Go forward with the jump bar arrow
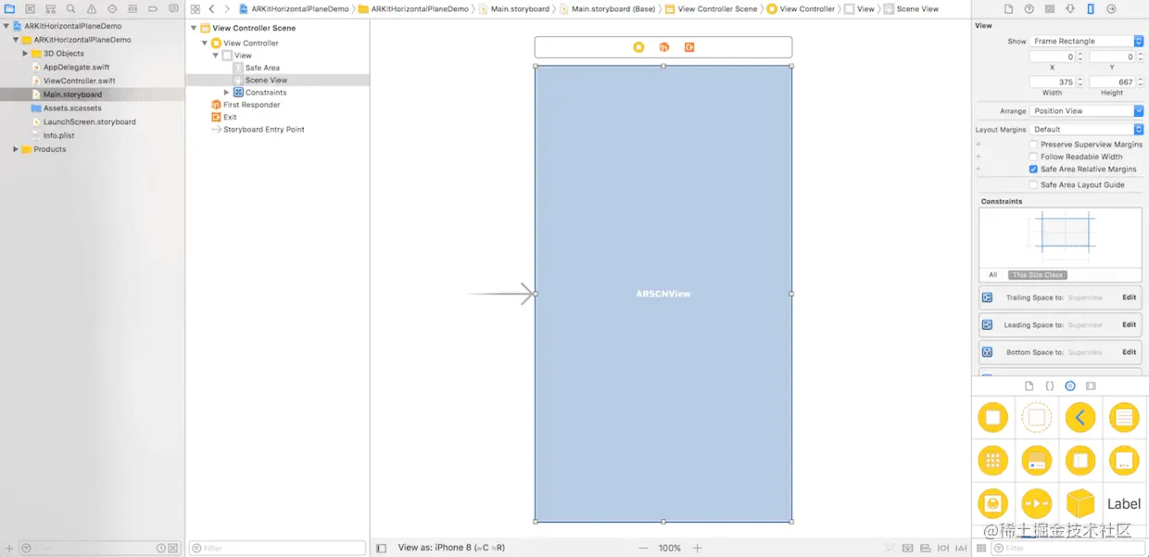The image size is (1149, 557). point(226,8)
